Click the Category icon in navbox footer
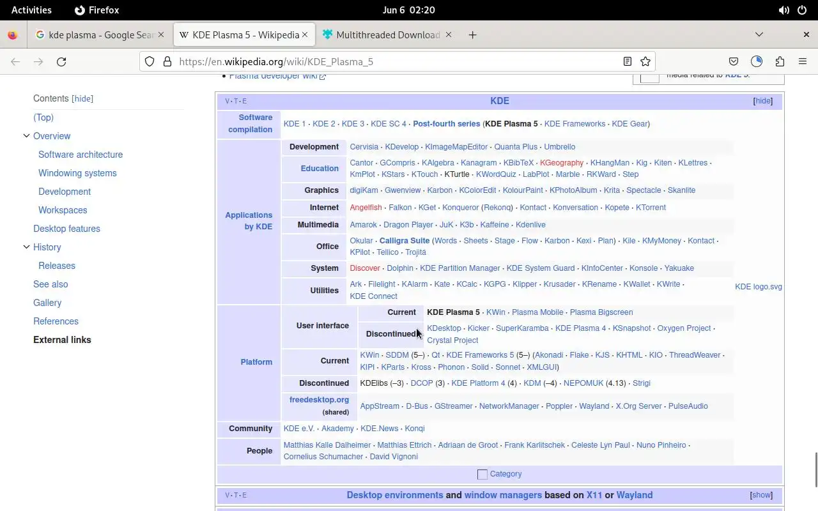The image size is (818, 511). point(482,475)
